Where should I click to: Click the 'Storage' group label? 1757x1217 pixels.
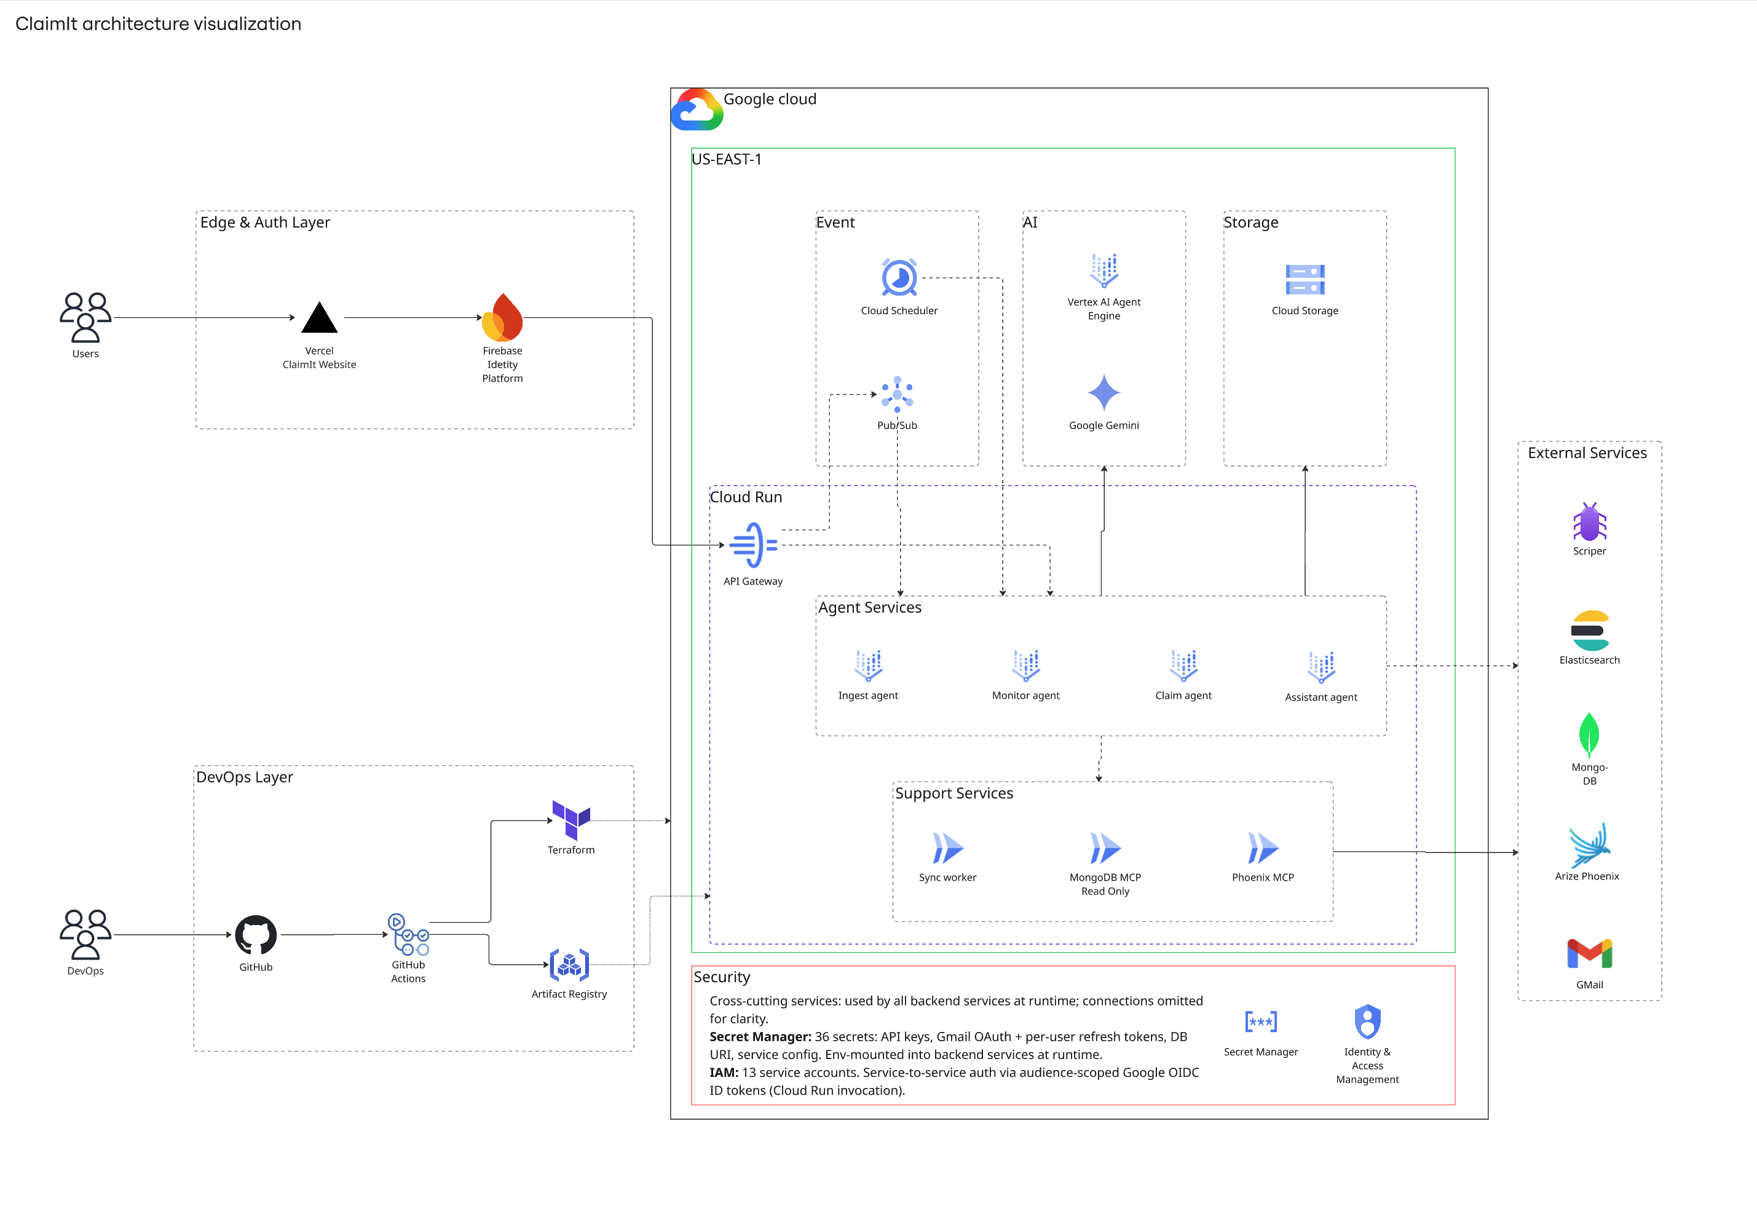click(1250, 222)
